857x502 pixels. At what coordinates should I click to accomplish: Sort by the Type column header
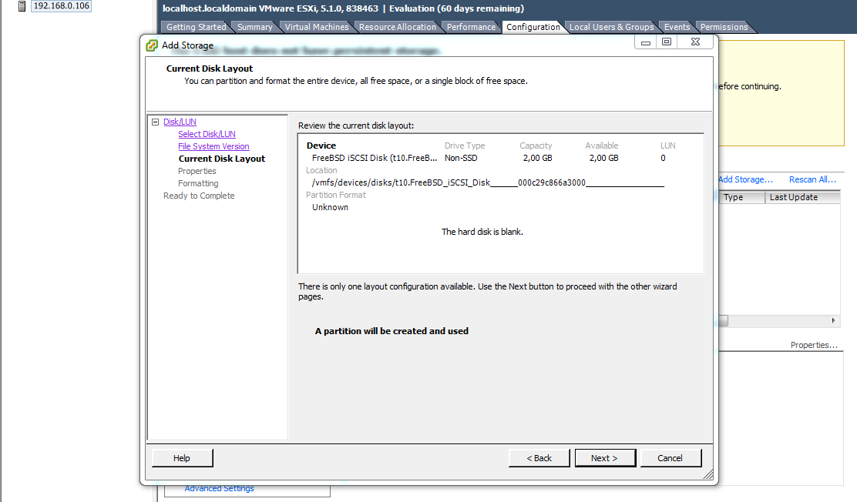pos(741,197)
